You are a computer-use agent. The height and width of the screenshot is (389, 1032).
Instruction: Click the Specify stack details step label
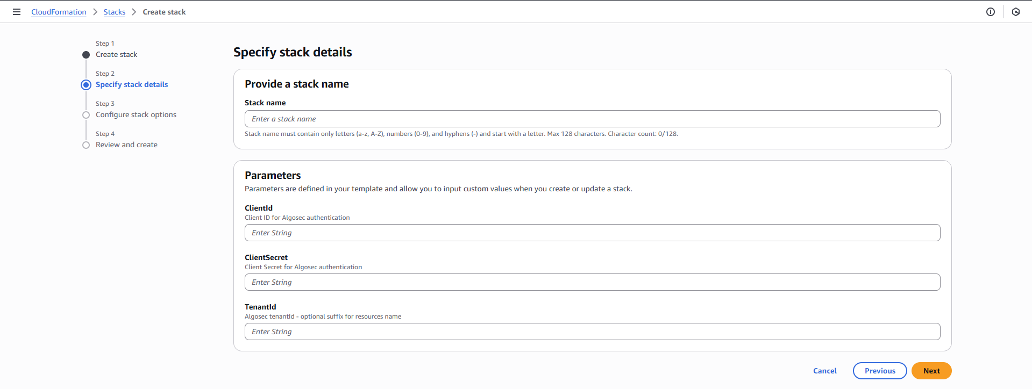pyautogui.click(x=132, y=85)
